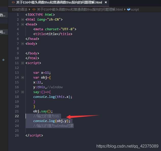Click the '//输出的值为window对象' comment
Image resolution: width=161 pixels, height=151 pixels.
click(53, 126)
